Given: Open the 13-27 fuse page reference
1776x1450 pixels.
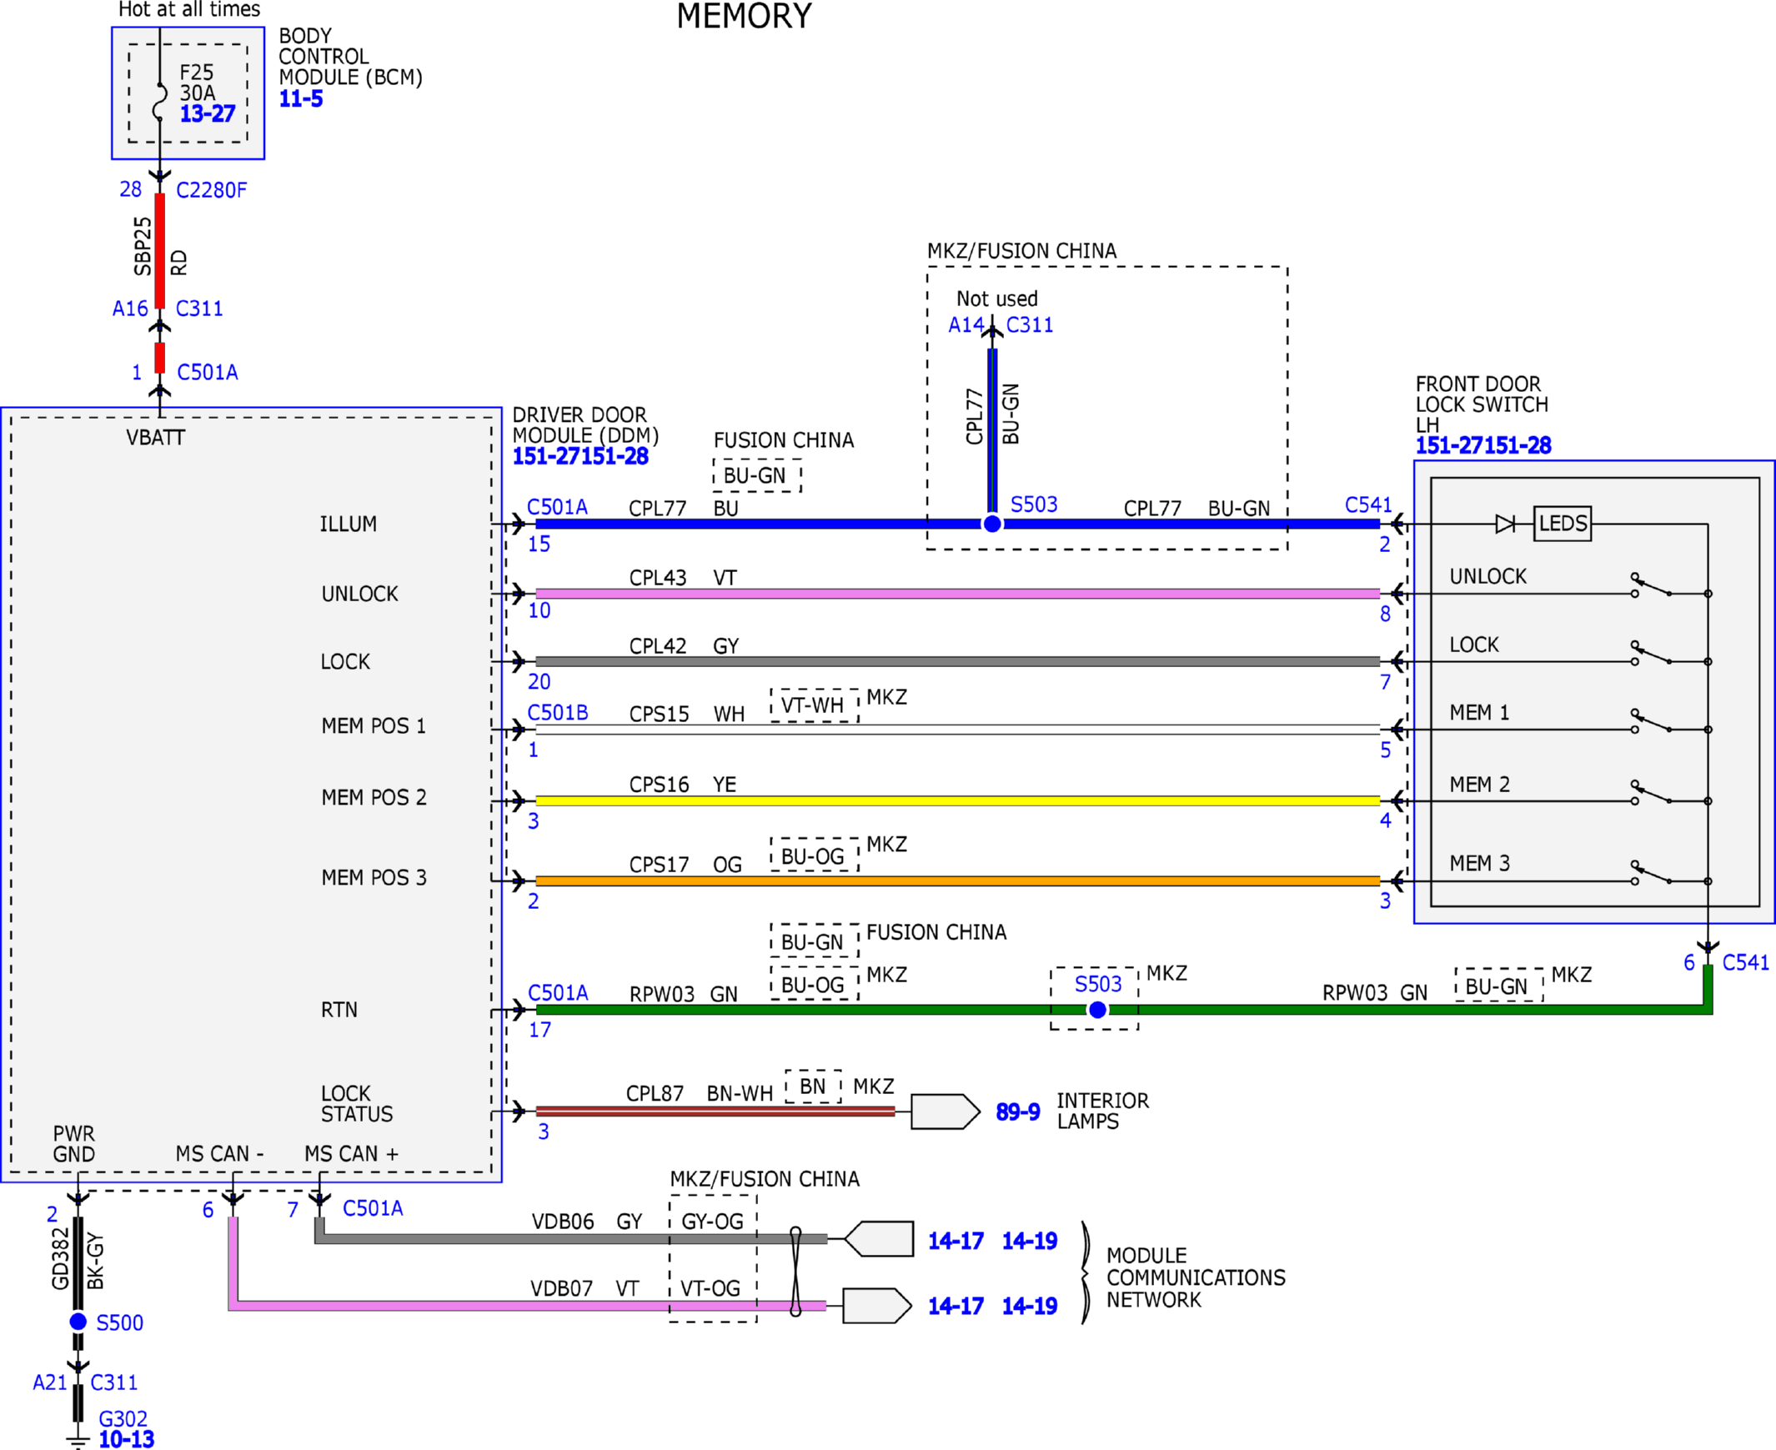Looking at the screenshot, I should coord(208,113).
